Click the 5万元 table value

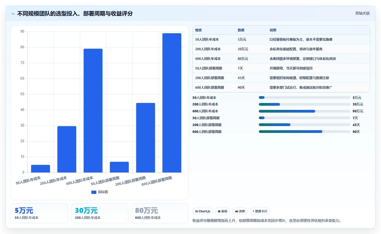click(x=242, y=40)
